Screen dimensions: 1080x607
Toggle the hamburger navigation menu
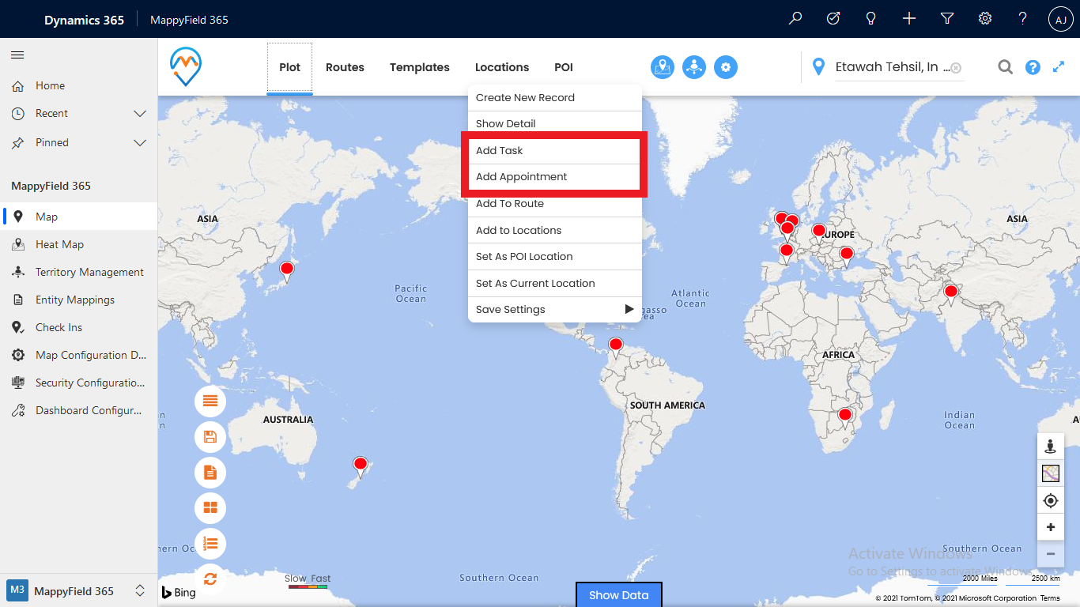point(17,55)
